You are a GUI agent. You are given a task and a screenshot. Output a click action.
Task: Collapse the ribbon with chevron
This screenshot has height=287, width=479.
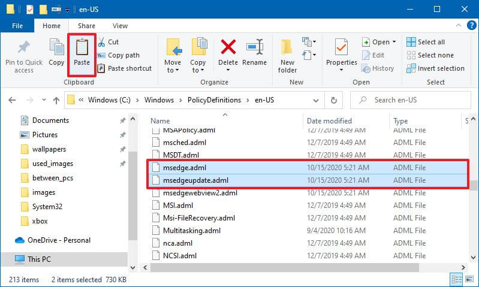point(459,25)
